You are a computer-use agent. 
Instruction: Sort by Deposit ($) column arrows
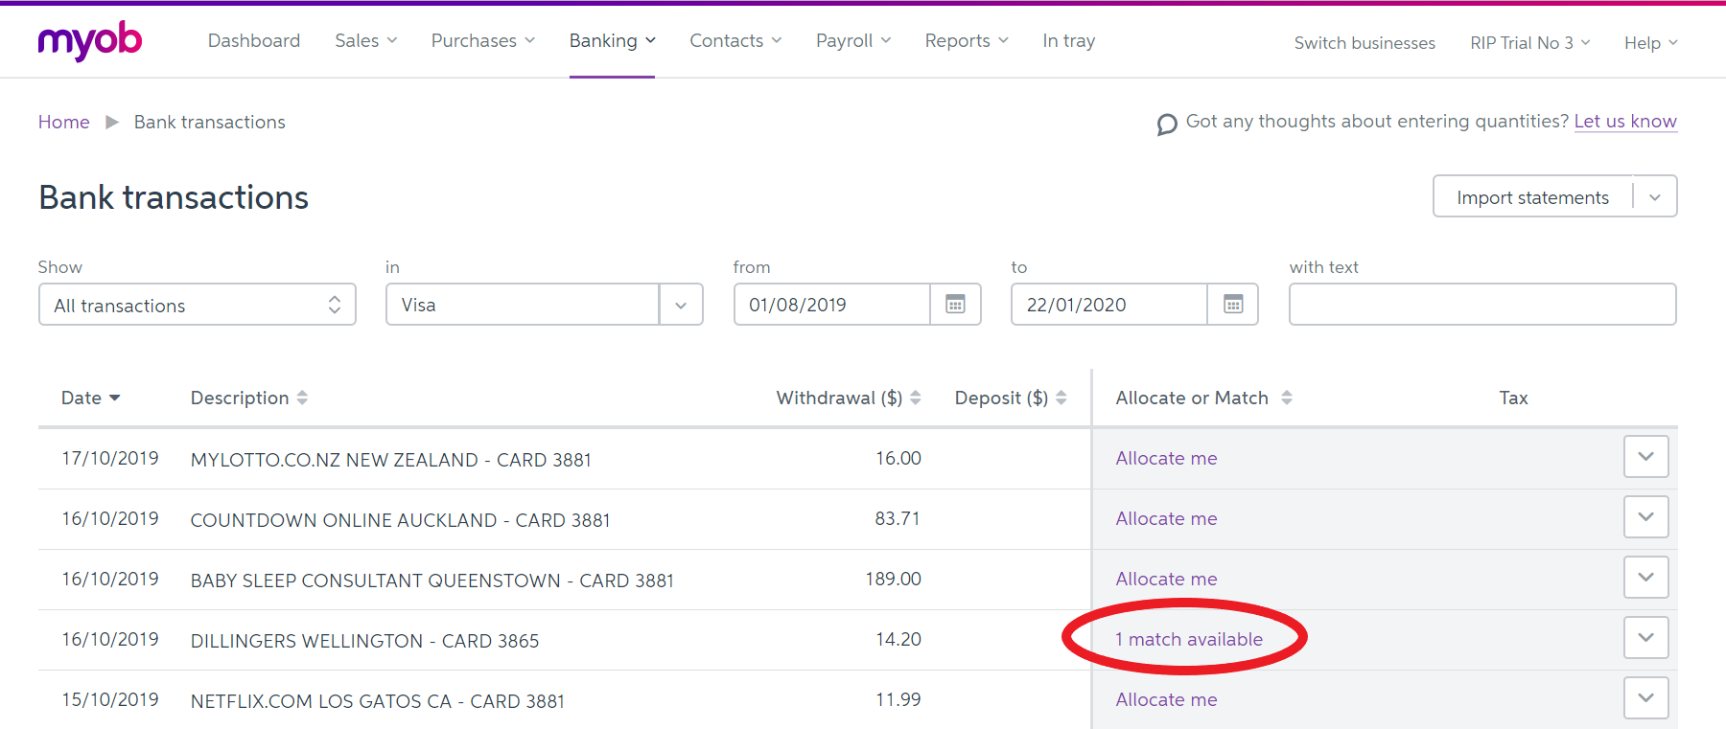click(x=1061, y=398)
